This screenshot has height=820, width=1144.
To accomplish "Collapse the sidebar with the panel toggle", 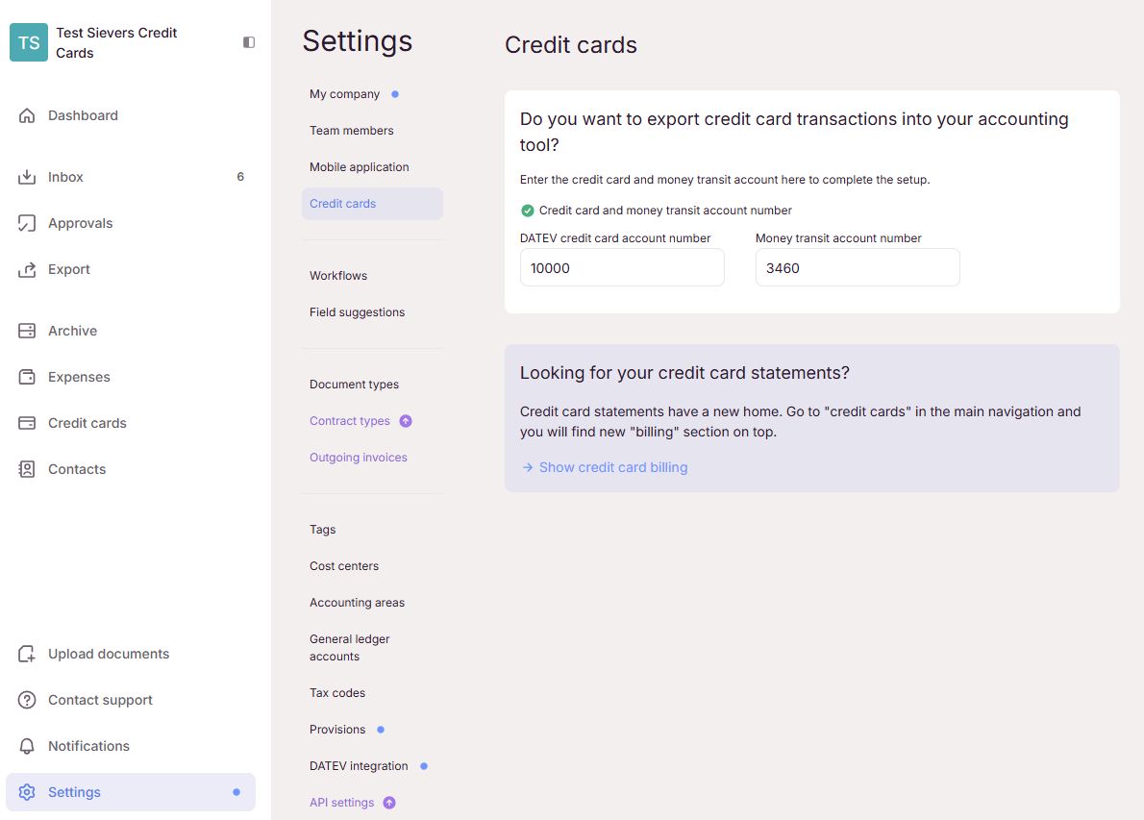I will click(x=249, y=42).
